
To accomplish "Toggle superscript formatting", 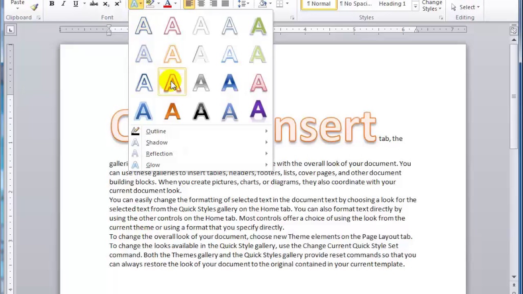I will (118, 4).
